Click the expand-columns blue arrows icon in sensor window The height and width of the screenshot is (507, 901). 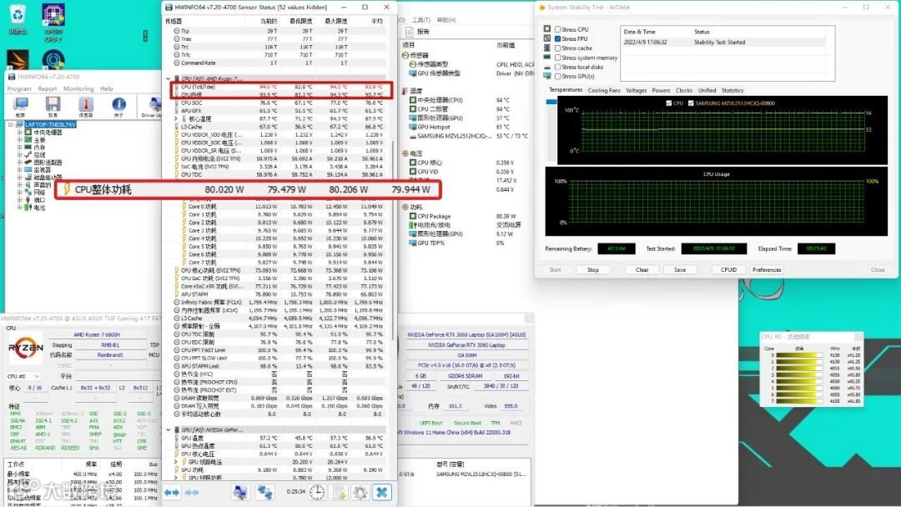point(173,492)
